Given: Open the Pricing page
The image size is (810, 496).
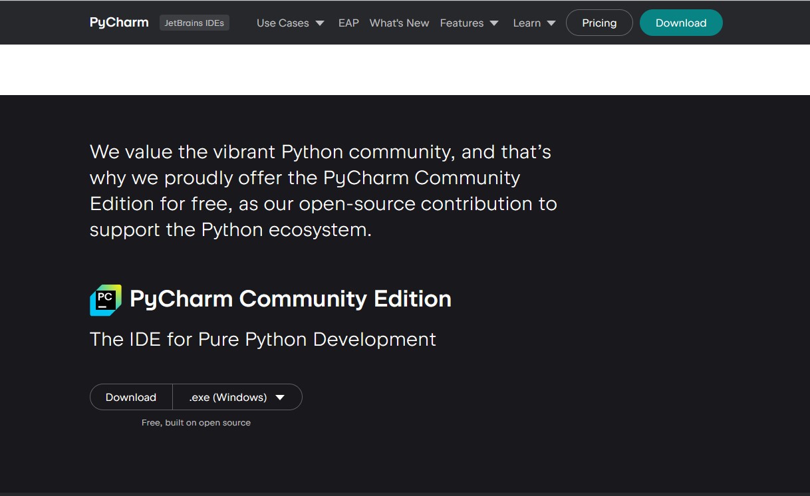Looking at the screenshot, I should point(599,23).
